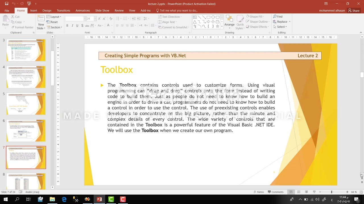Select slide 5 thumbnail
This screenshot has height=204, width=364.
pyautogui.click(x=26, y=104)
